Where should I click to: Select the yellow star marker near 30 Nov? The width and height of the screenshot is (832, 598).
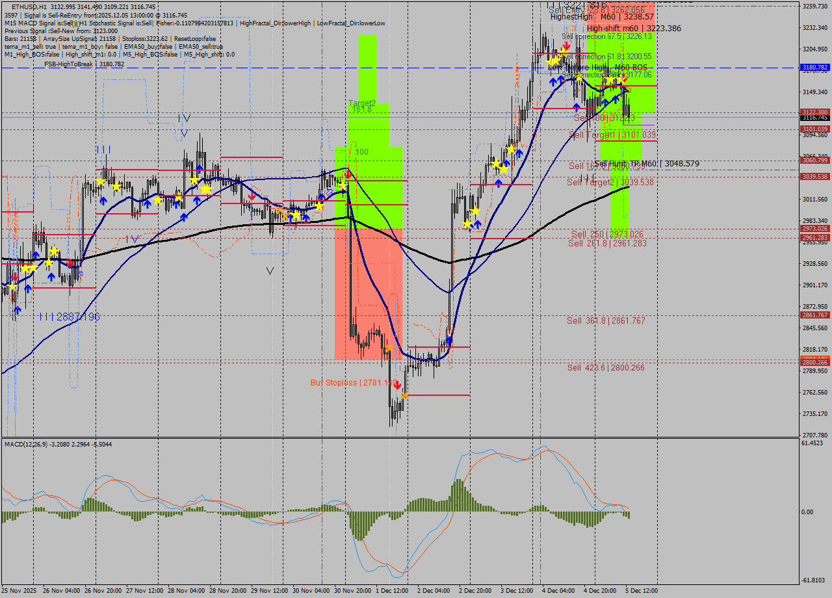click(343, 185)
